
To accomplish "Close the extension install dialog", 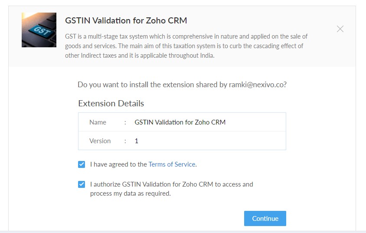I will (x=340, y=29).
